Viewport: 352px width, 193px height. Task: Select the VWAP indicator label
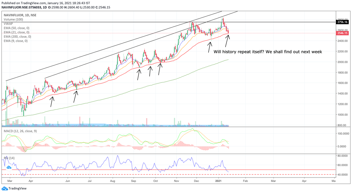click(8, 24)
